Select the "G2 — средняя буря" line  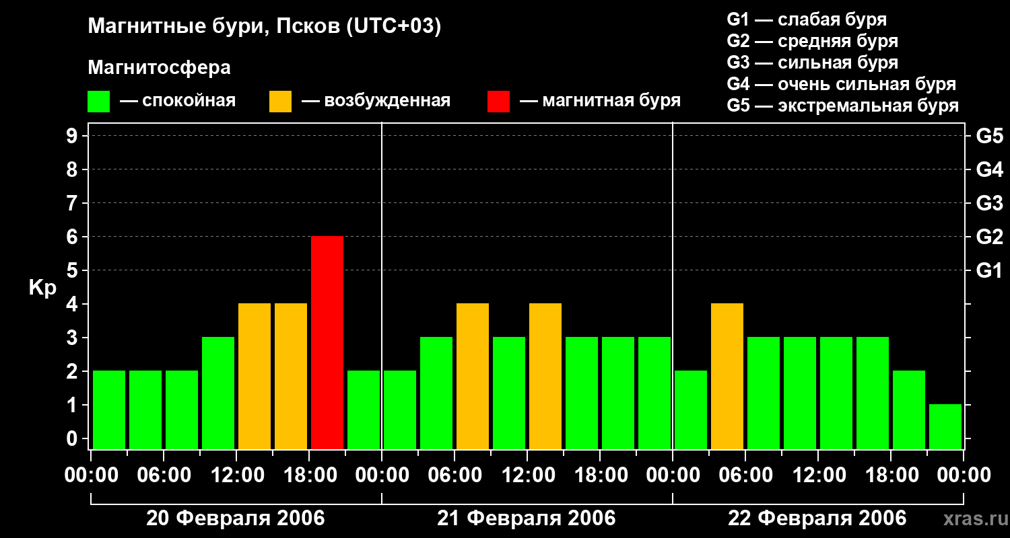813,41
